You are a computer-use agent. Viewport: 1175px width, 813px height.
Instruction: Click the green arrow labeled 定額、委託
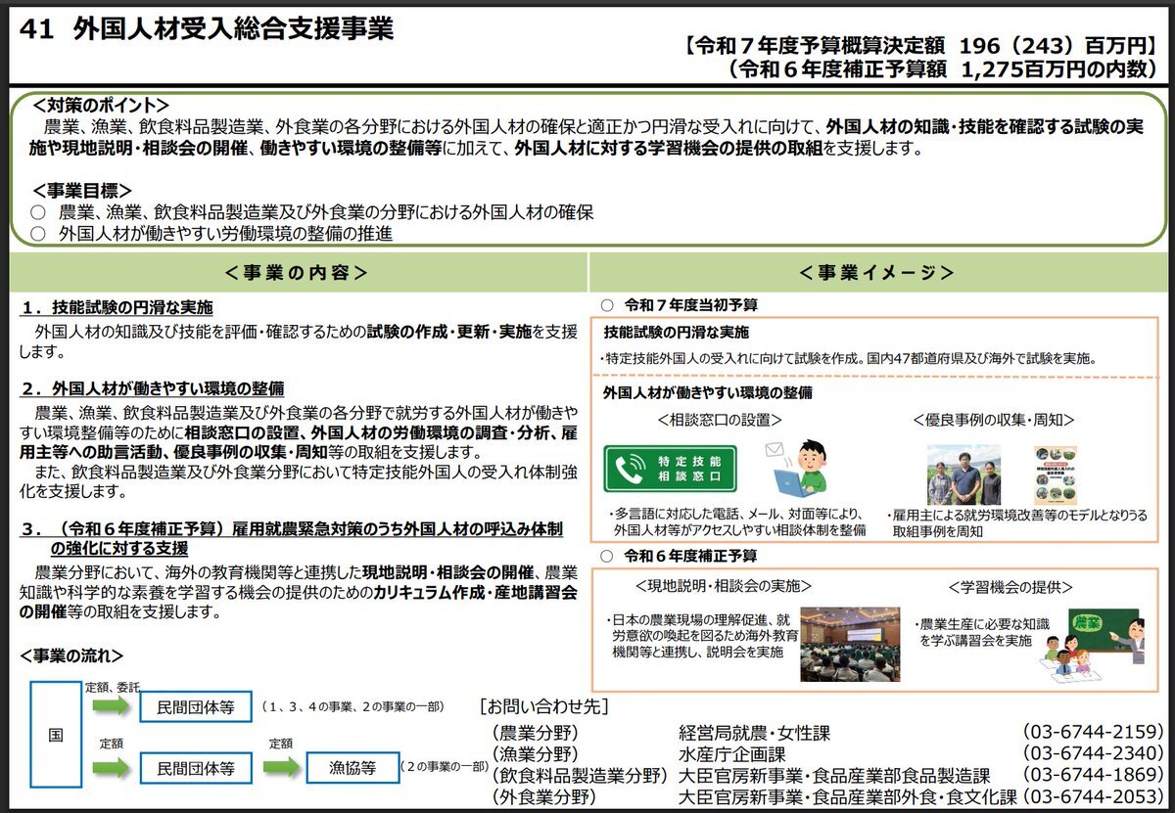click(x=110, y=705)
